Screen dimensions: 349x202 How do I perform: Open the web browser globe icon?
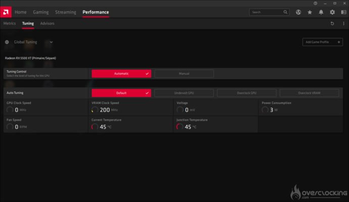coord(298,12)
